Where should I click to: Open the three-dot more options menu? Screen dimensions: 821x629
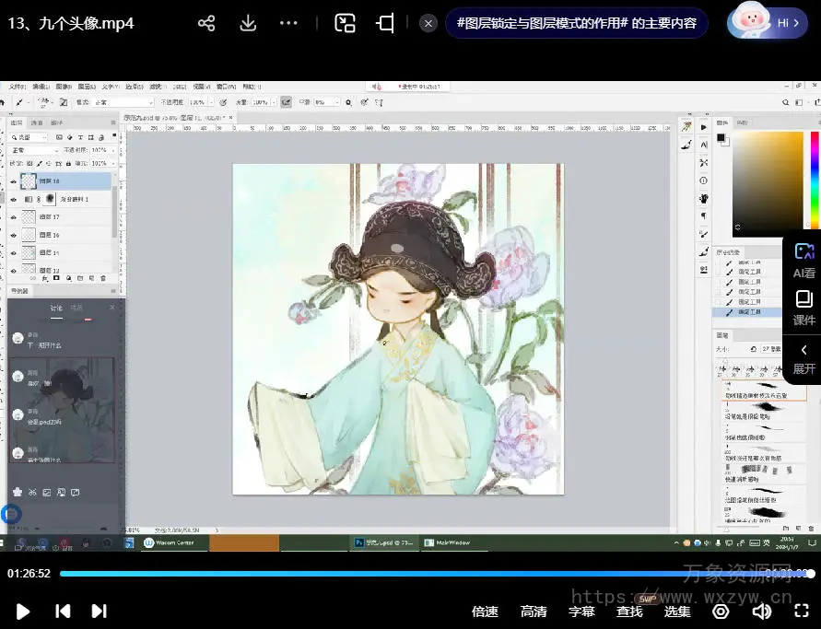tap(288, 23)
